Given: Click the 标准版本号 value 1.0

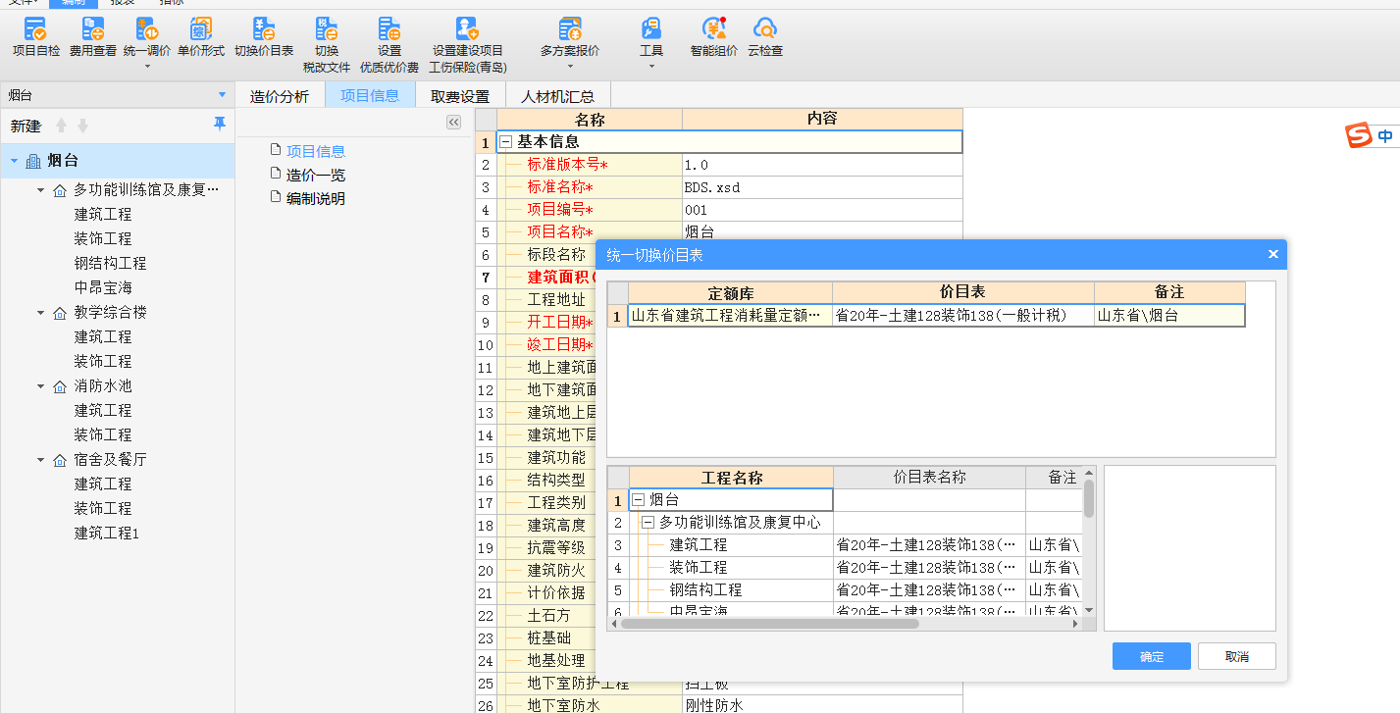Looking at the screenshot, I should pos(822,165).
